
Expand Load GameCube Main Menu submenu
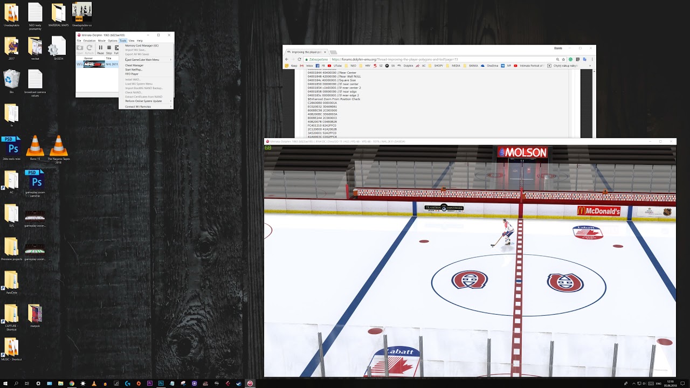pyautogui.click(x=146, y=60)
